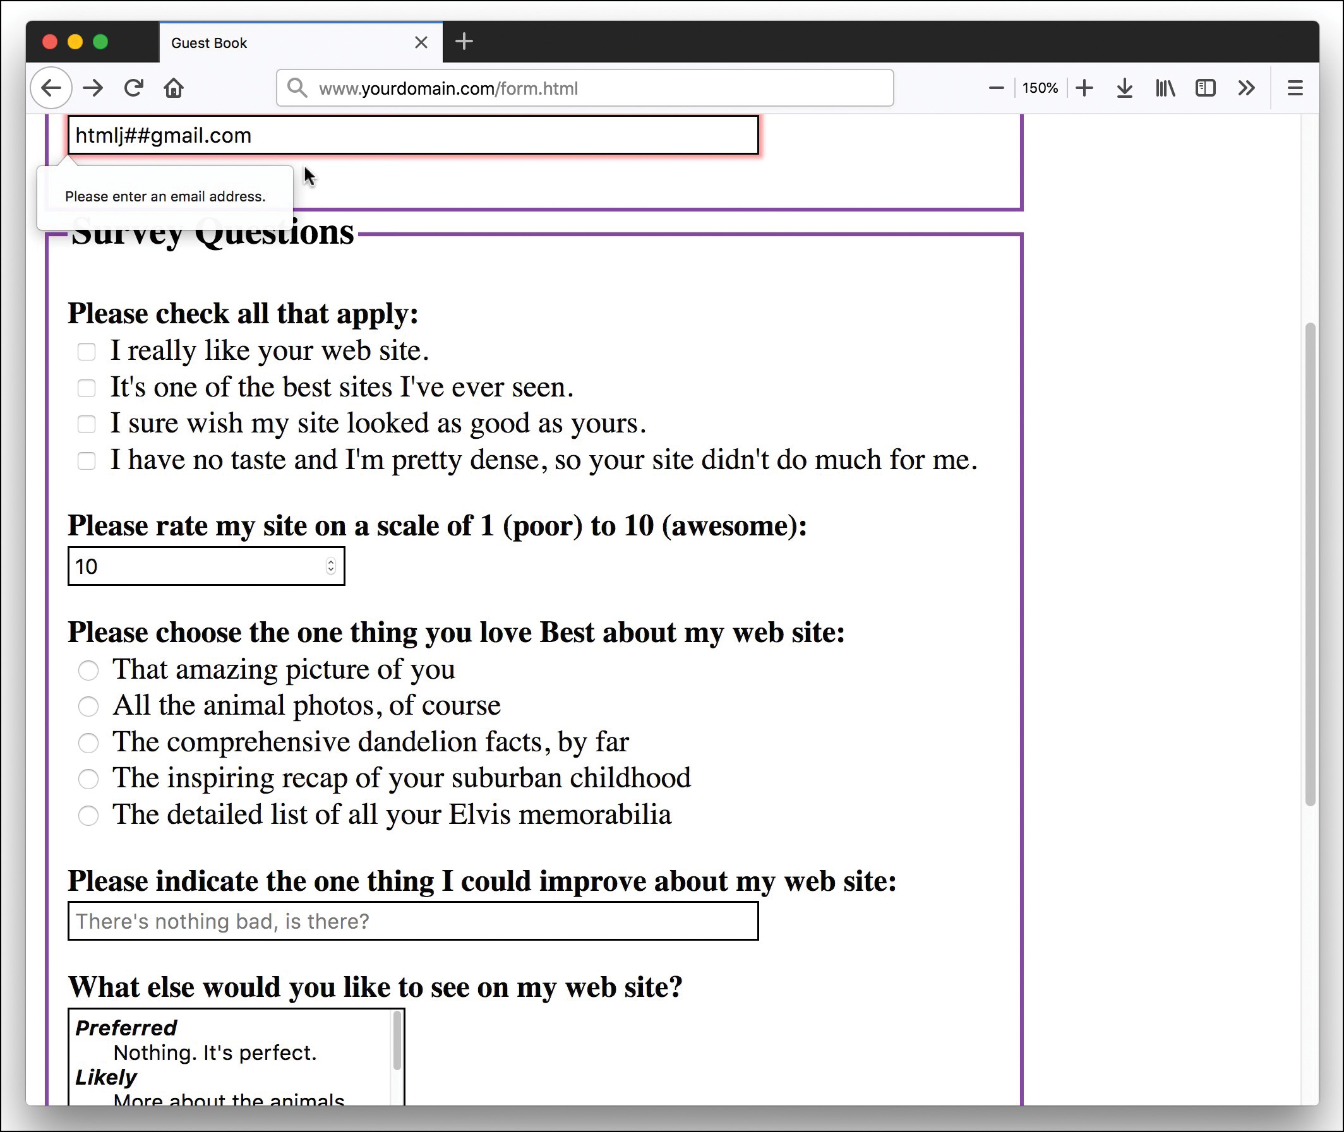Reload the current page

(x=134, y=88)
